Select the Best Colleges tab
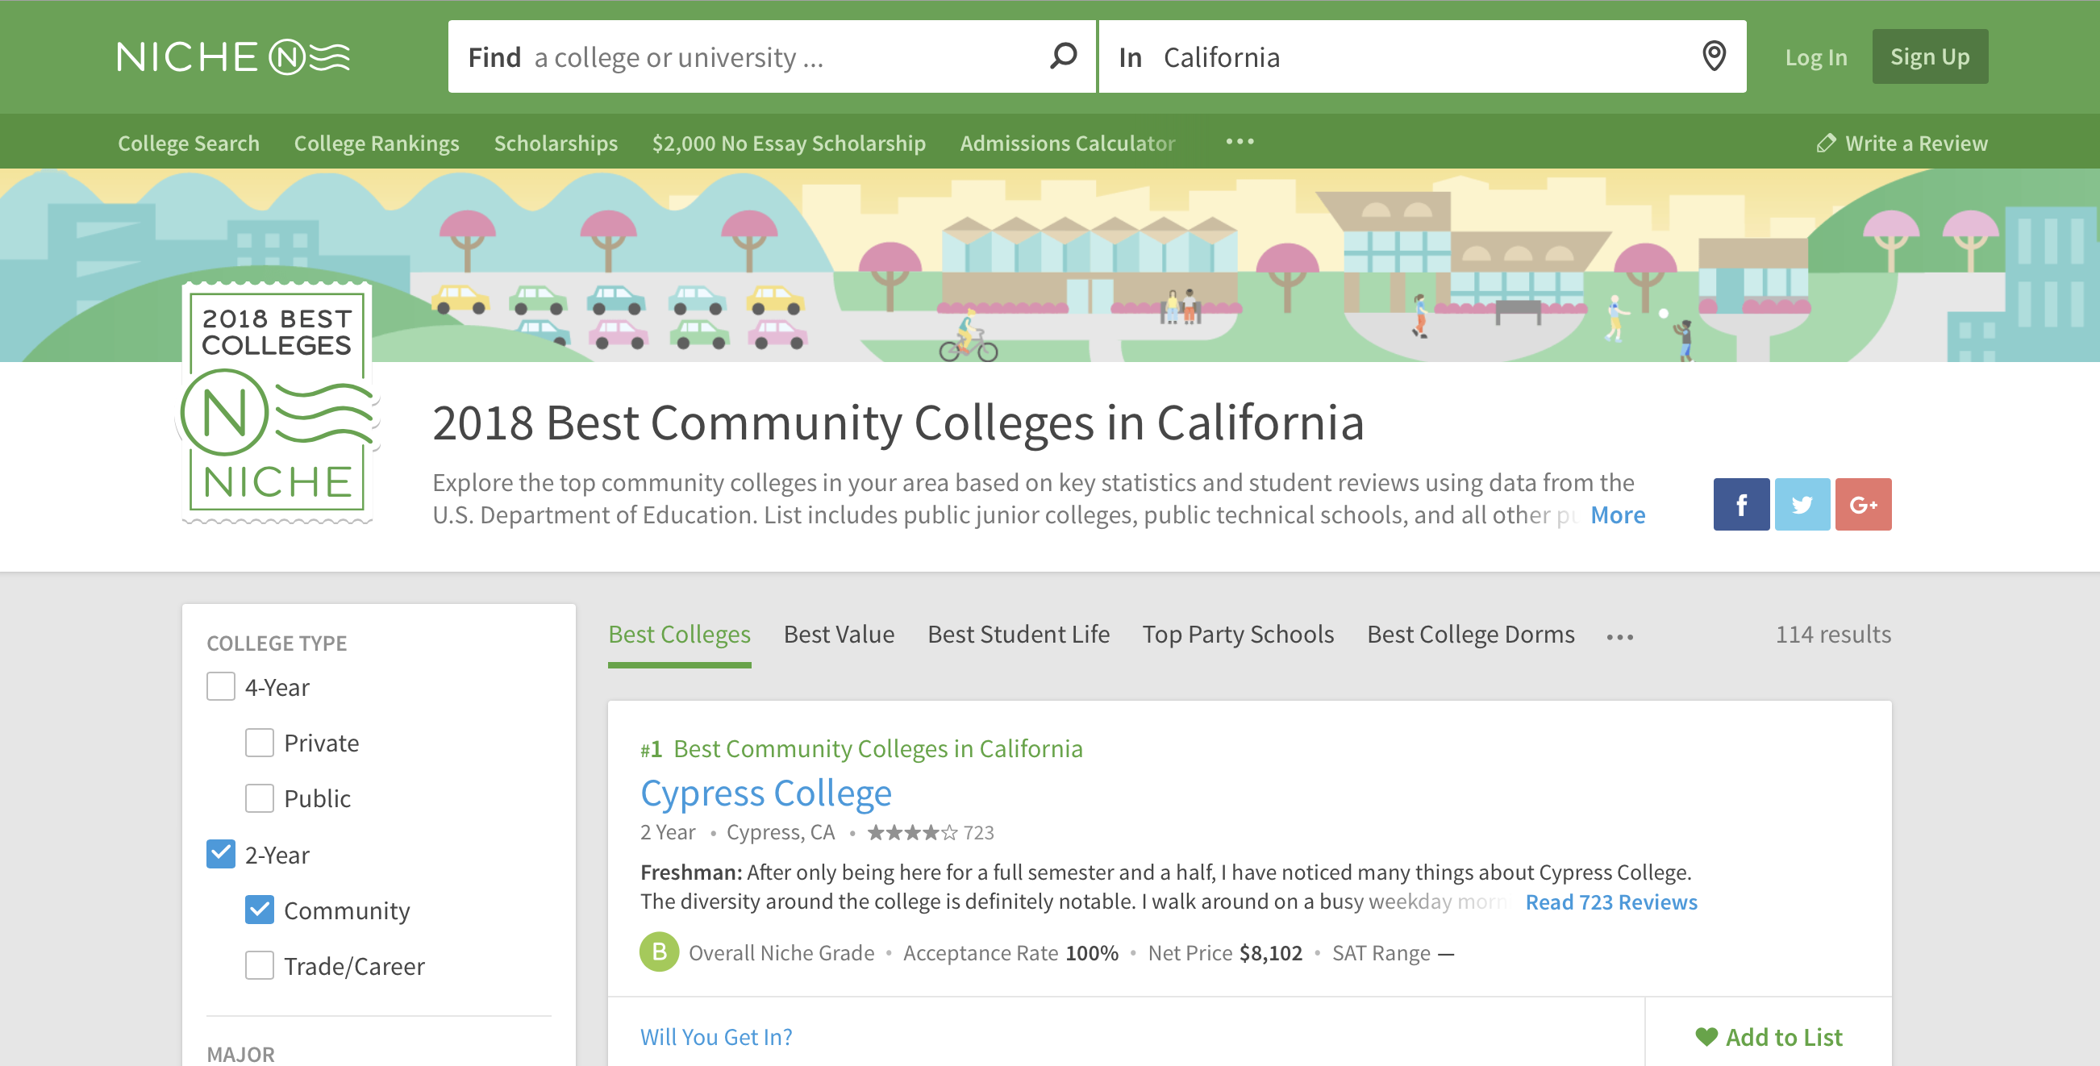The height and width of the screenshot is (1066, 2100). click(679, 634)
